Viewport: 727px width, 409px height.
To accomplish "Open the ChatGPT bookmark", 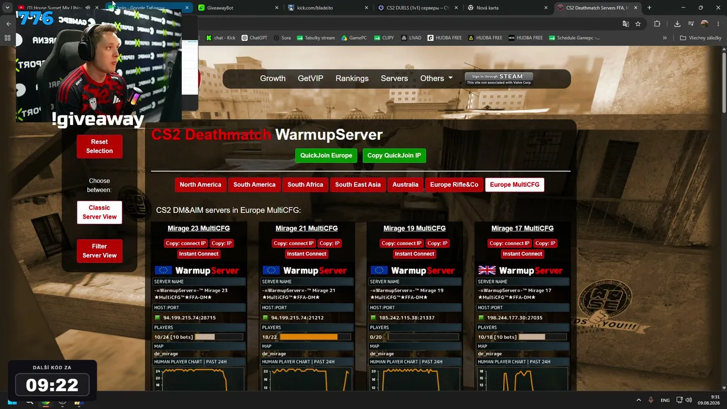I will [x=254, y=38].
